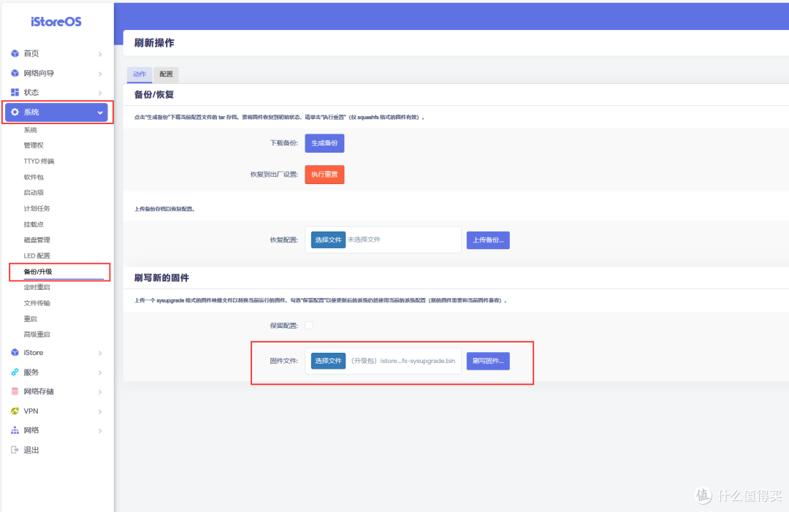Click the 状态 dashboard icon
Screen dimensions: 789x512
click(x=15, y=92)
